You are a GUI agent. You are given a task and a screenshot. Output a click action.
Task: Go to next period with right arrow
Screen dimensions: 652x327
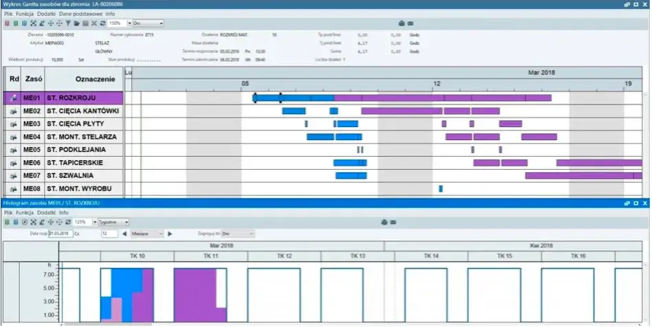[x=170, y=234]
